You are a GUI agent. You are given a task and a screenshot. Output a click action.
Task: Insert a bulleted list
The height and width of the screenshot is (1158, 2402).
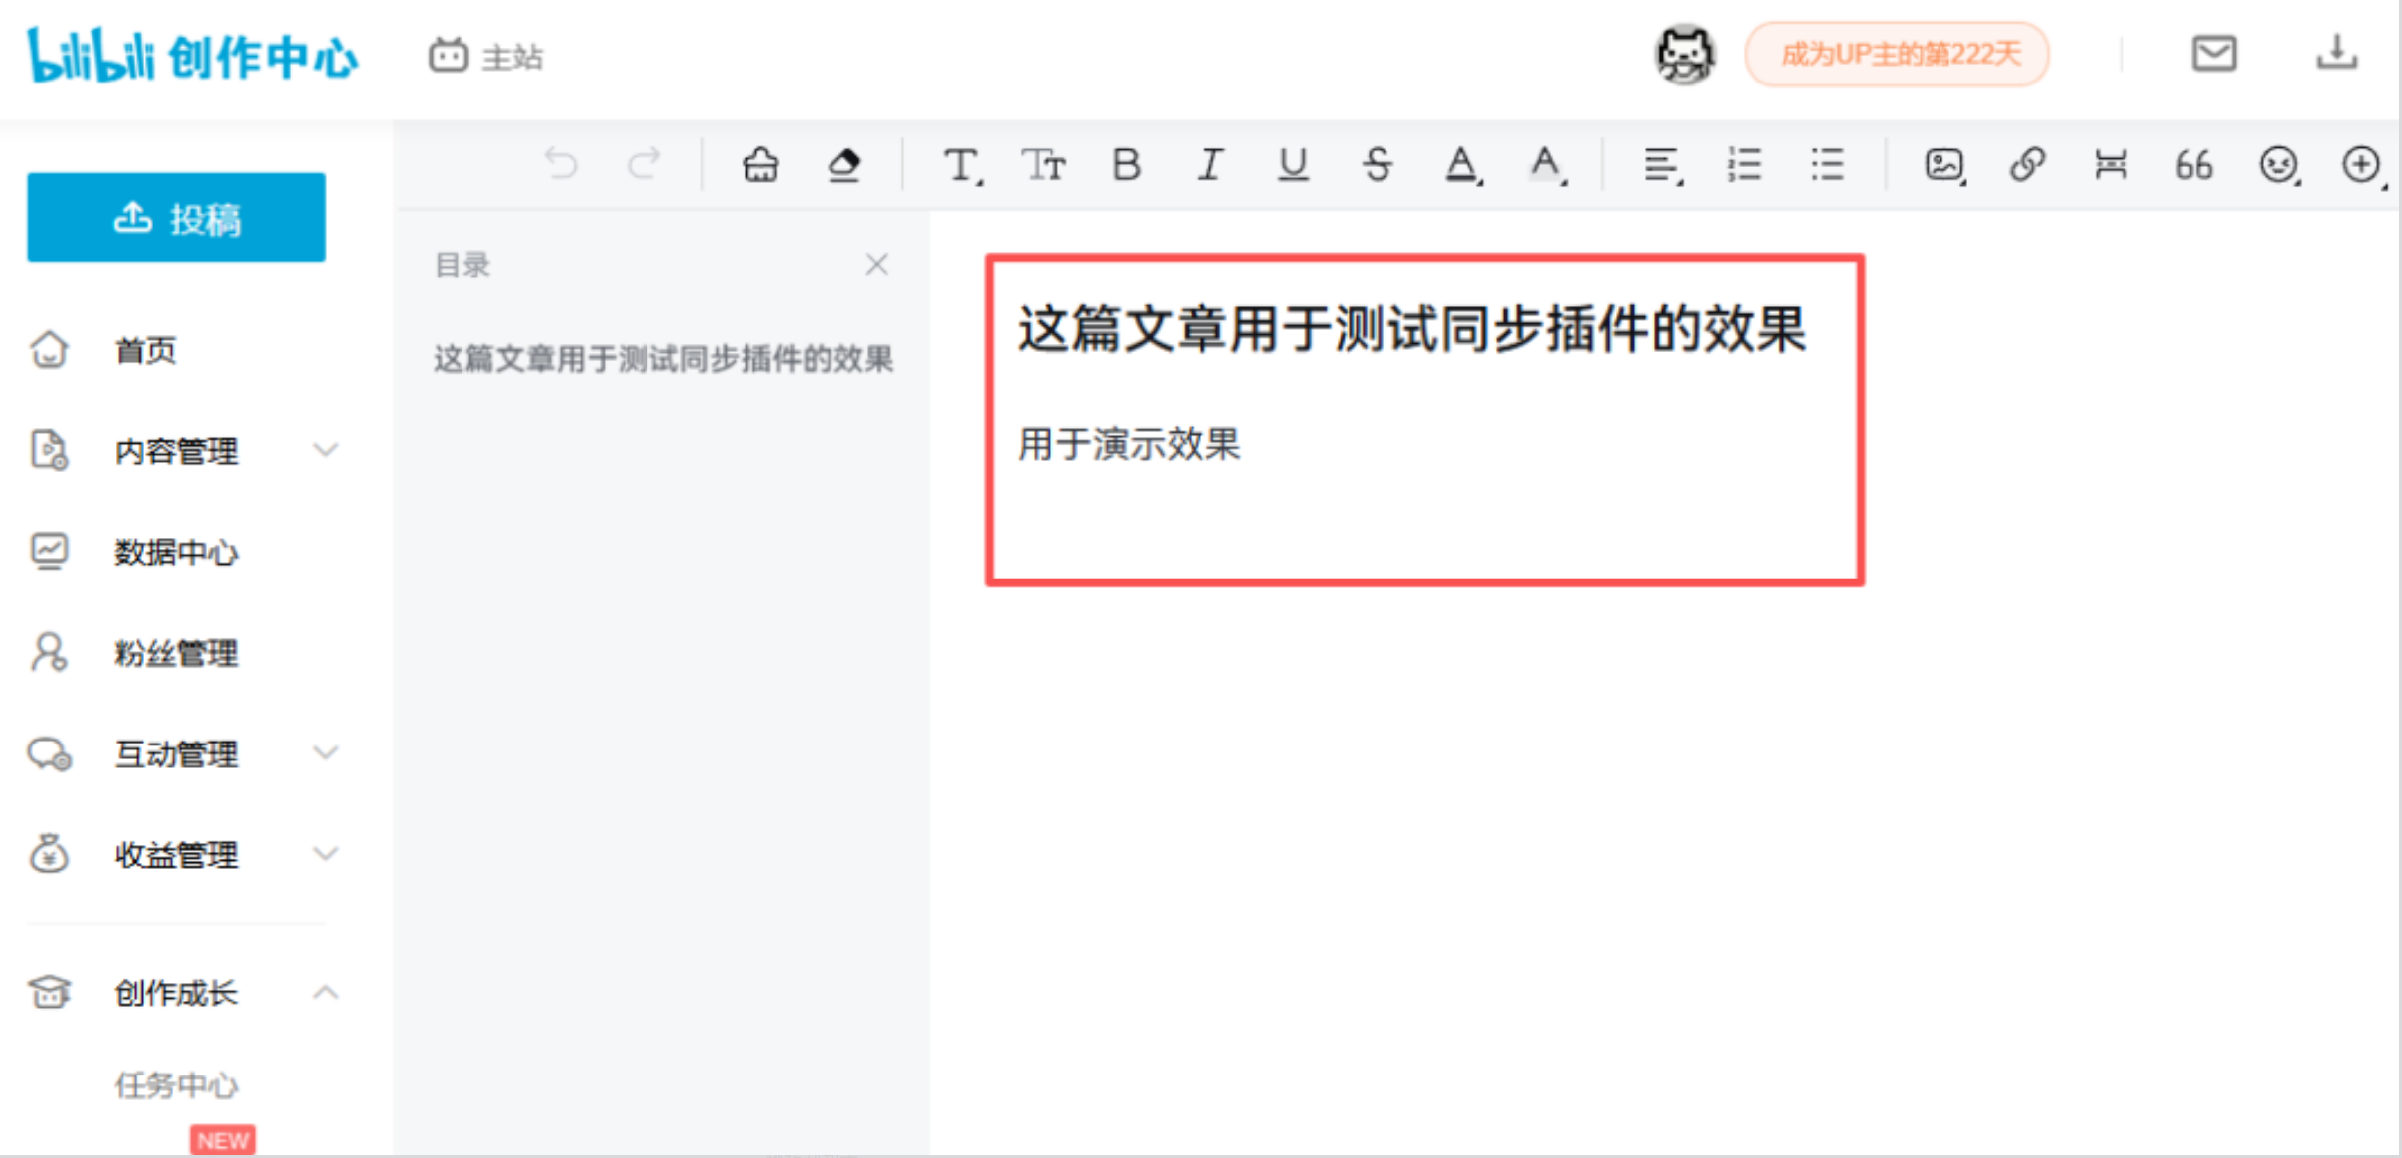(1828, 164)
